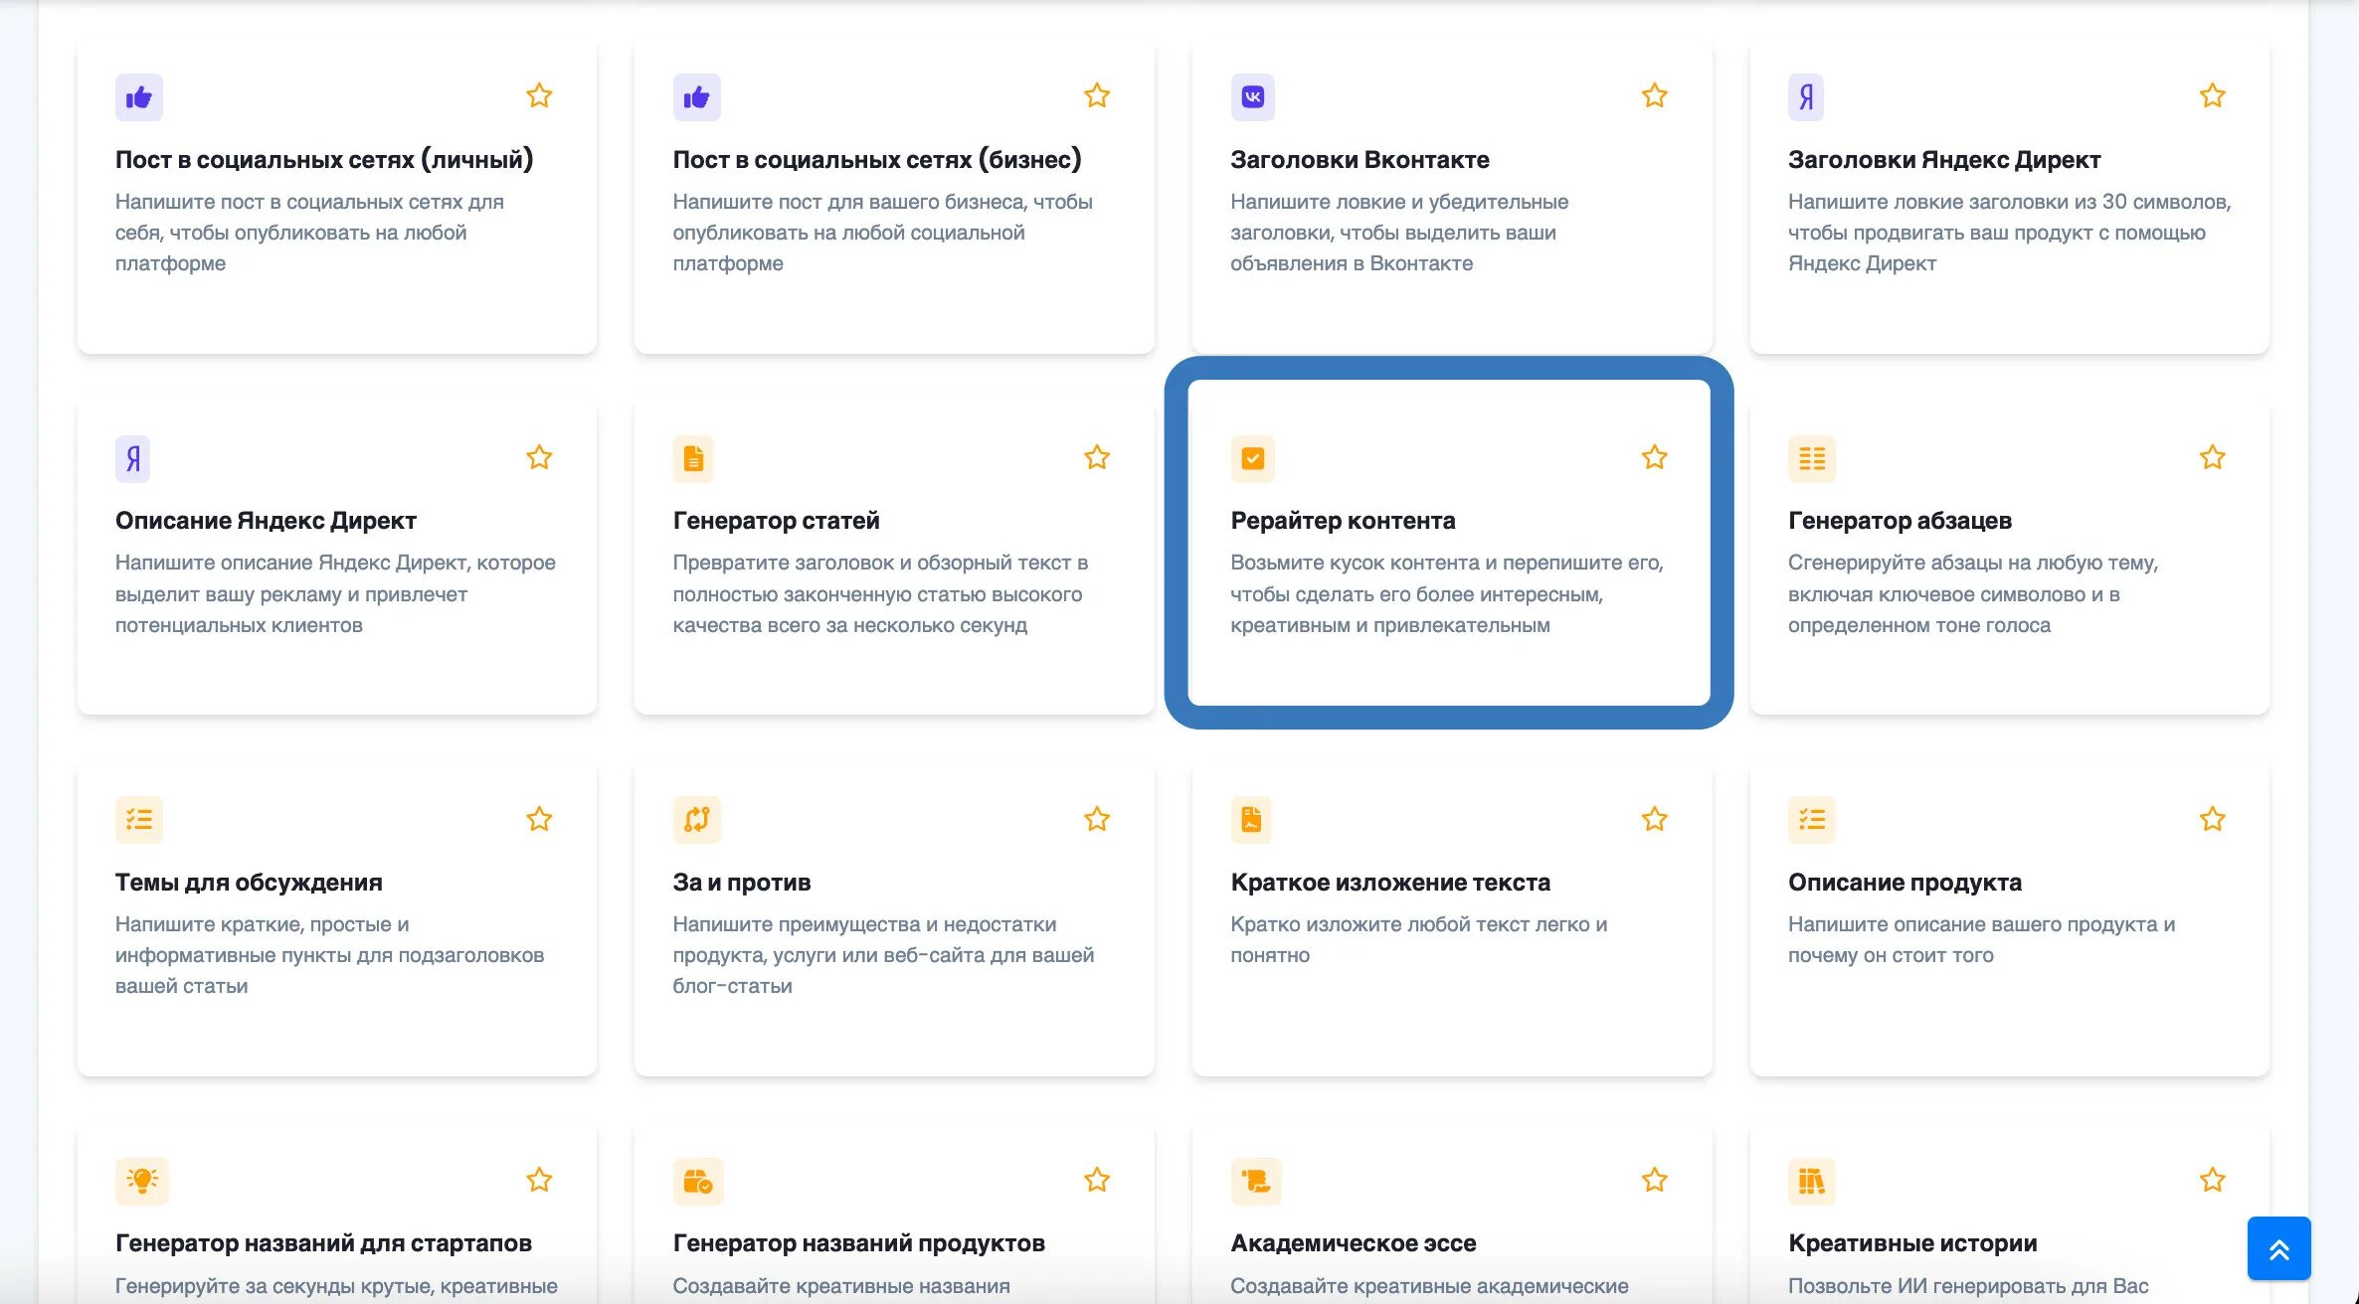Open the Краткое изложение текста template
The width and height of the screenshot is (2359, 1304).
pos(1389,883)
